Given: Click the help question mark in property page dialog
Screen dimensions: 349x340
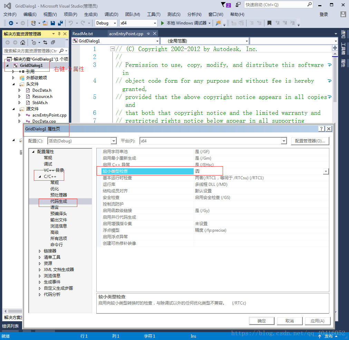Looking at the screenshot, I should tap(321, 129).
